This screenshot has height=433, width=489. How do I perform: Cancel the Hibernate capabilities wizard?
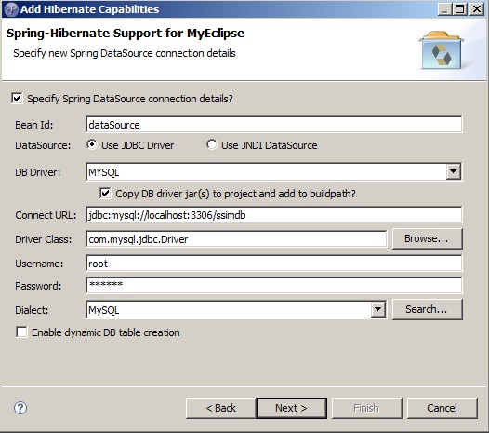pyautogui.click(x=443, y=408)
